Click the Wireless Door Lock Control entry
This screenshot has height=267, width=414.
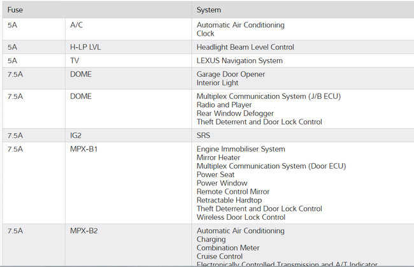[241, 217]
